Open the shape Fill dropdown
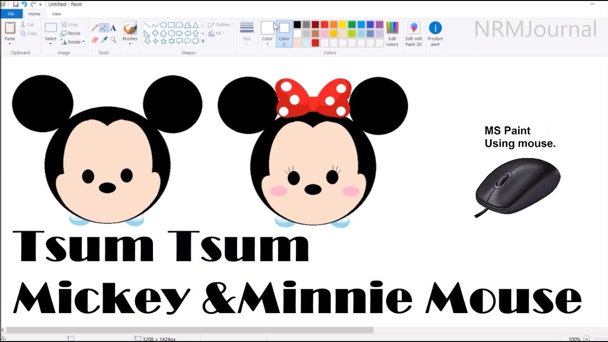Viewport: 608px width, 342px height. coord(216,33)
